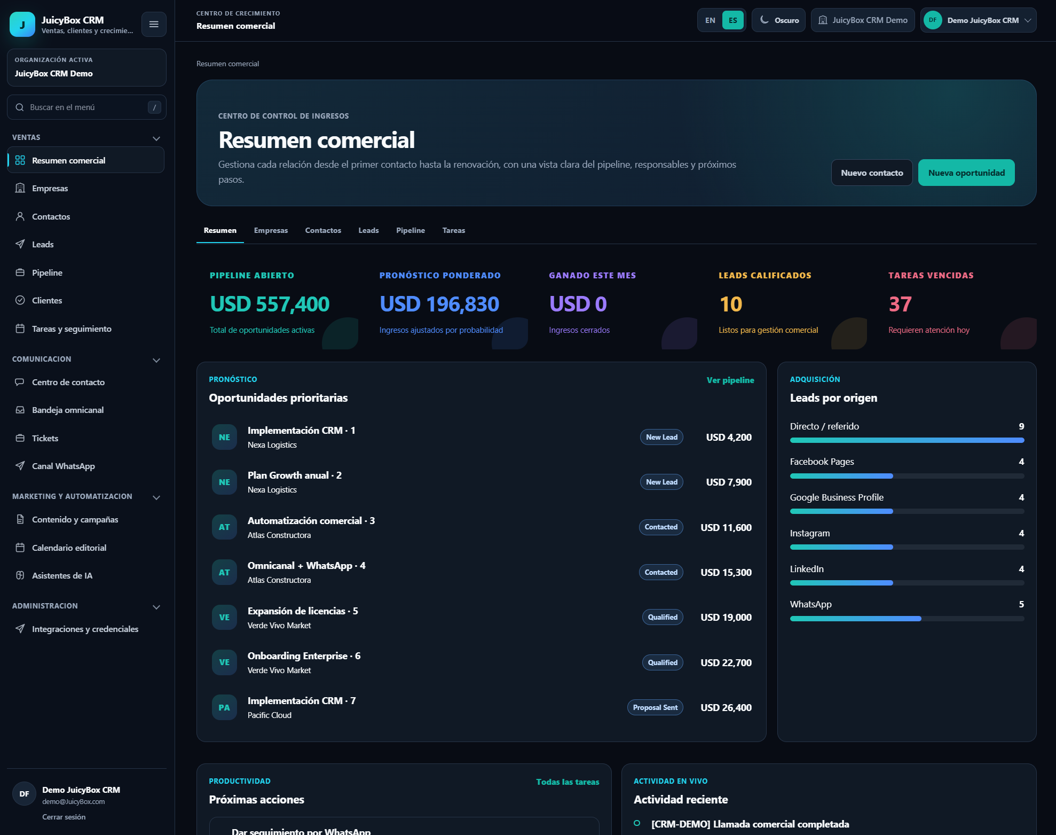This screenshot has width=1056, height=835.
Task: Click the Directo / referido progress bar
Action: (x=907, y=440)
